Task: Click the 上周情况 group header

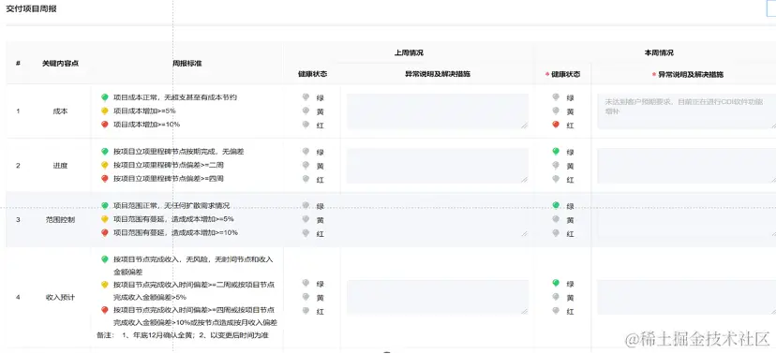Action: (x=409, y=52)
